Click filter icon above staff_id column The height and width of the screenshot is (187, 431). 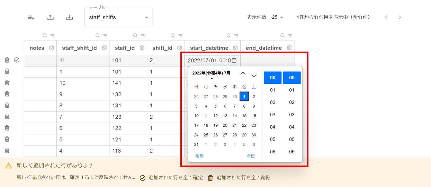(x=143, y=35)
